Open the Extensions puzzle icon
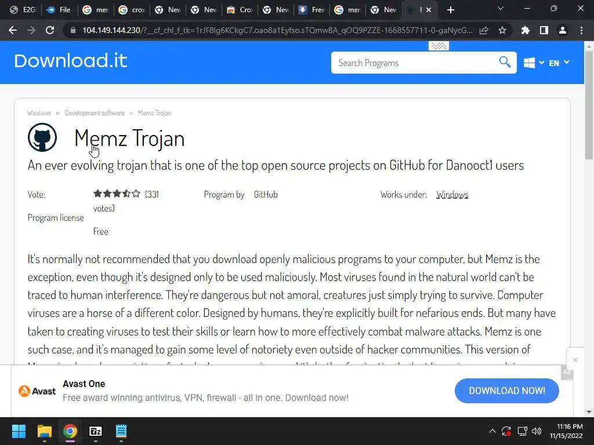Viewport: 594px width, 445px height. pos(525,30)
